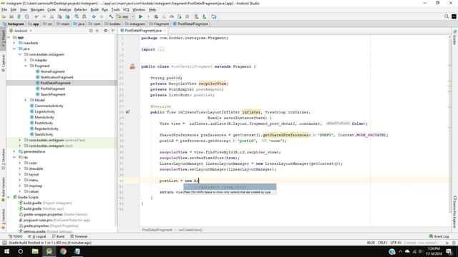Expand the drawable folder
Viewport: 458px width, 257px height.
coord(20,168)
